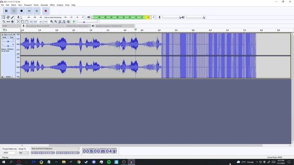Click Silence audio selection icon
The image size is (294, 165).
tap(35, 22)
